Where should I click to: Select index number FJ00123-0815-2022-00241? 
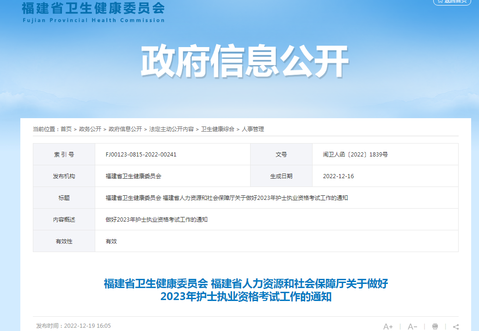click(x=141, y=154)
